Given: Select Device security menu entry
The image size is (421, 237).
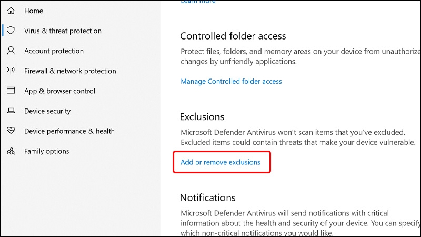Looking at the screenshot, I should click(x=47, y=111).
